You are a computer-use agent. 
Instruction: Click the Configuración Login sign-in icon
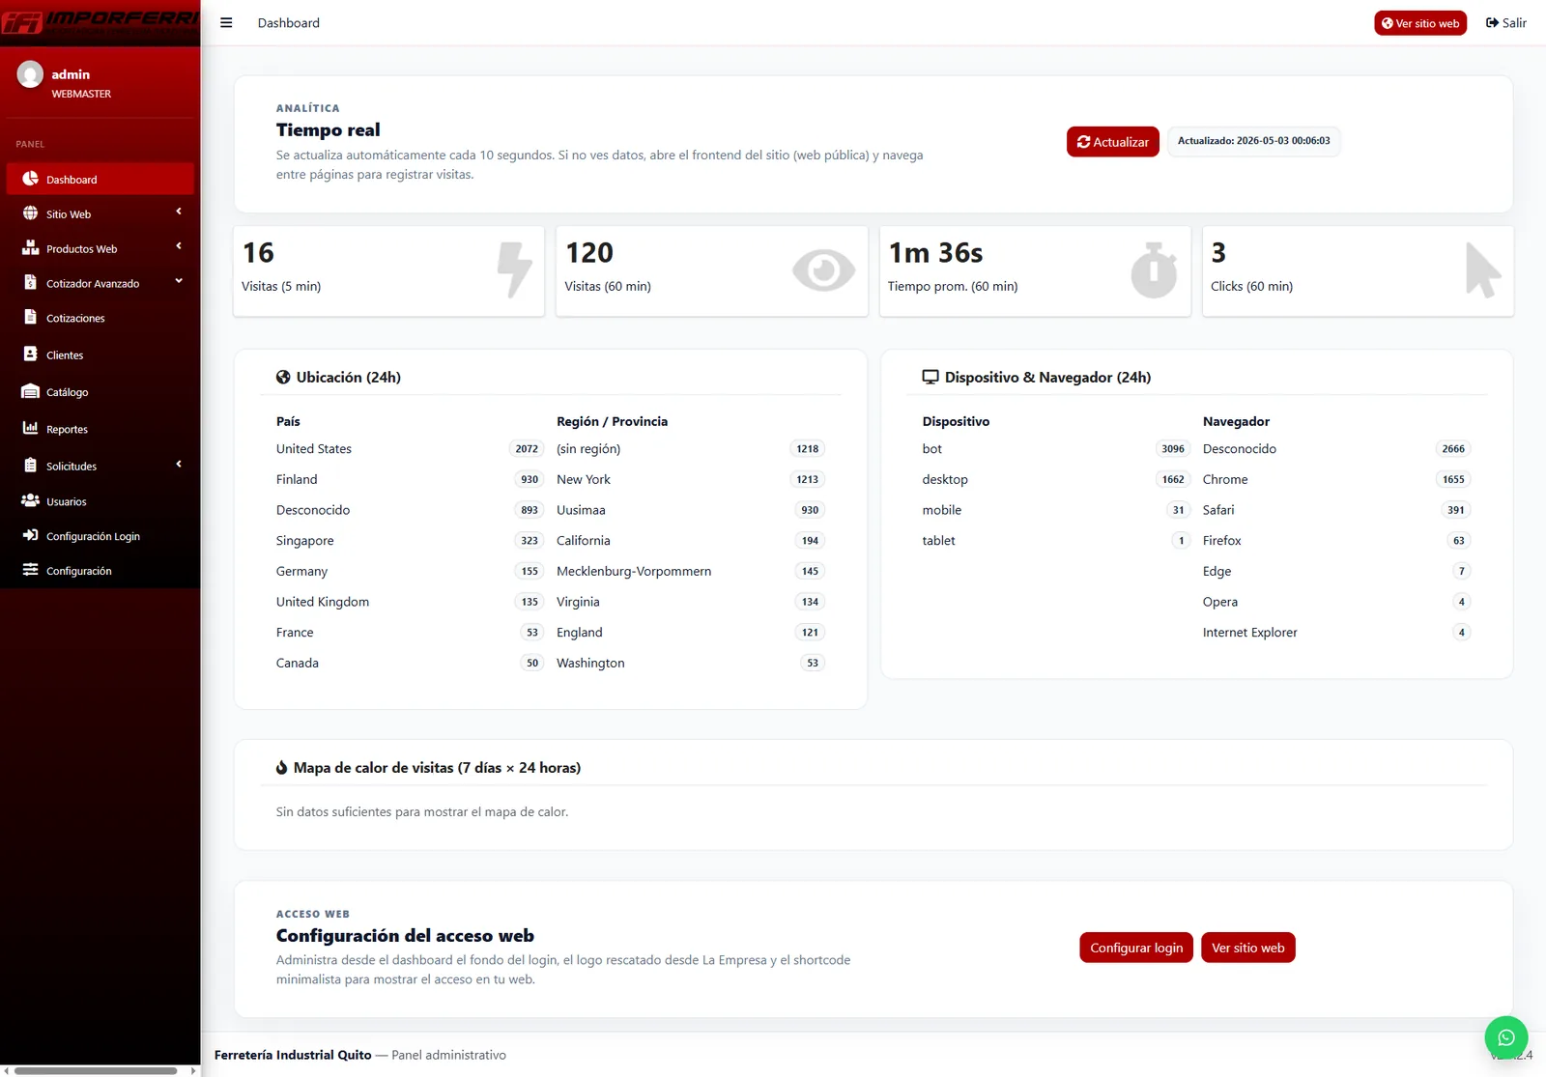pos(30,535)
